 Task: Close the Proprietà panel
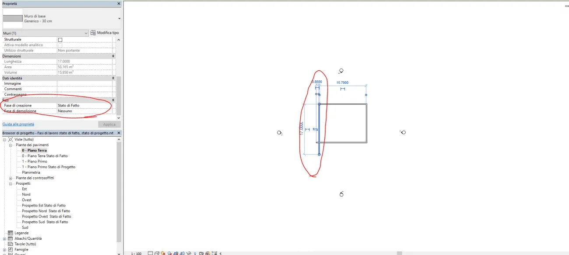point(119,3)
